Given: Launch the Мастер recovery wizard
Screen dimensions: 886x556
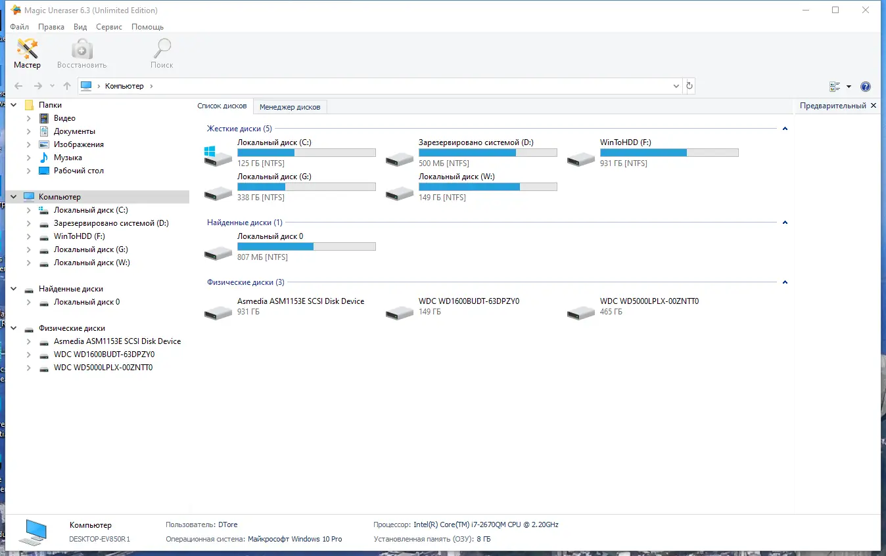Looking at the screenshot, I should tap(27, 53).
